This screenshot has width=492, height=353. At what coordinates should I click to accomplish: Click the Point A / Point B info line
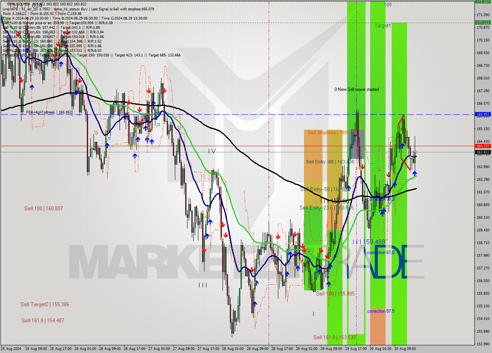tap(42, 14)
